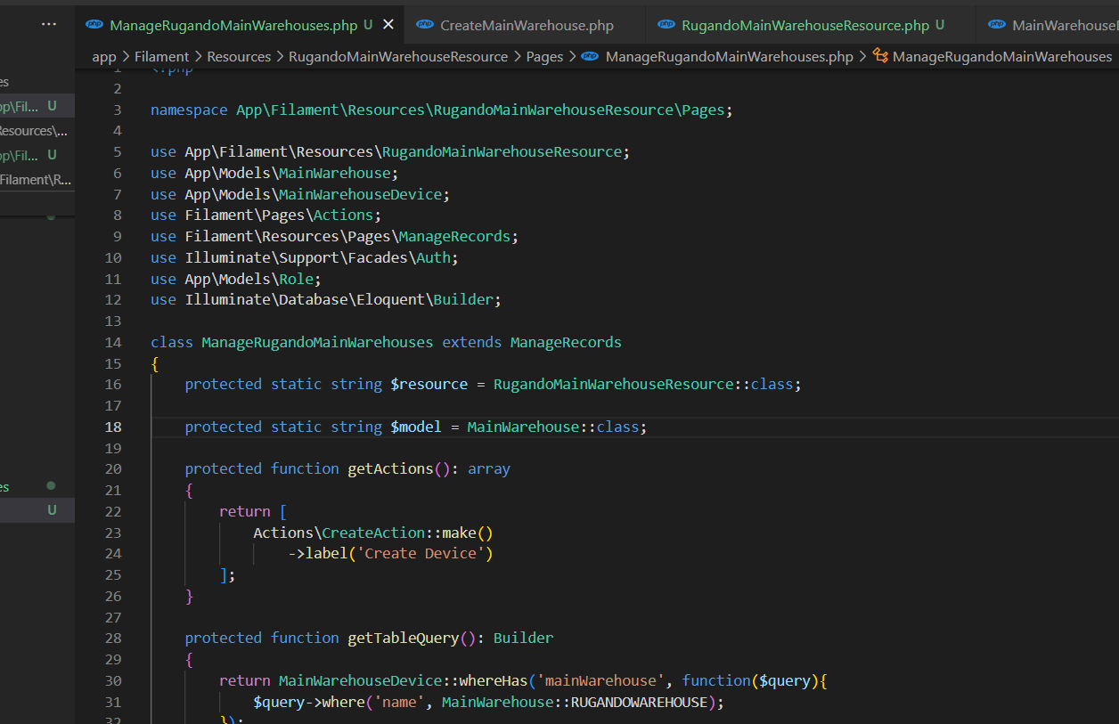Viewport: 1119px width, 724px height.
Task: Click PHP icon on CreateMainWarehouse.php tab
Action: [425, 25]
